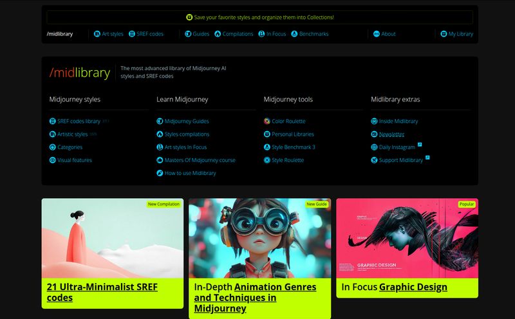Click external link arrow beside Support Midlibrary

tap(427, 158)
